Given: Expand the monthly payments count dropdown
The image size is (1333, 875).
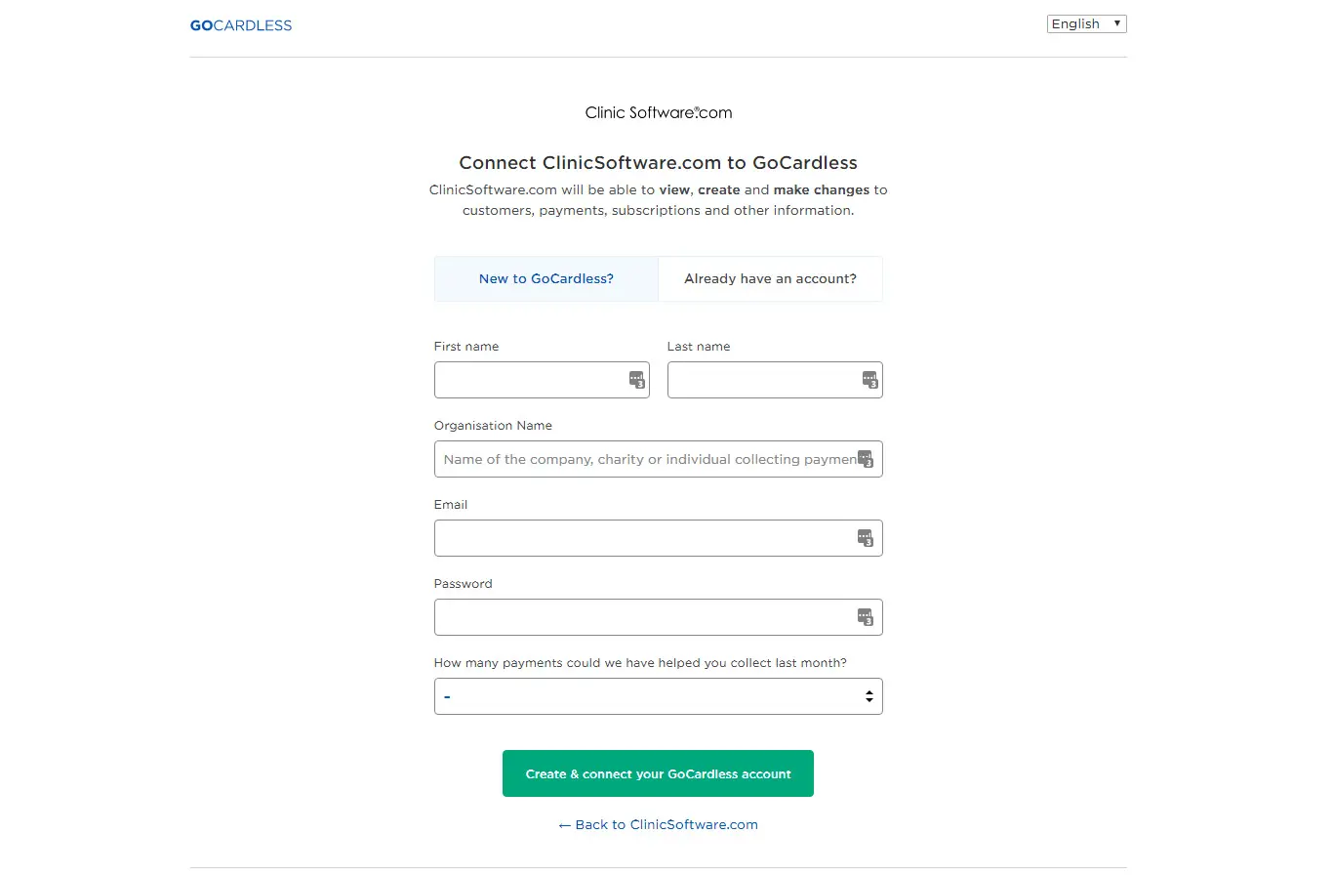Looking at the screenshot, I should click(x=658, y=696).
